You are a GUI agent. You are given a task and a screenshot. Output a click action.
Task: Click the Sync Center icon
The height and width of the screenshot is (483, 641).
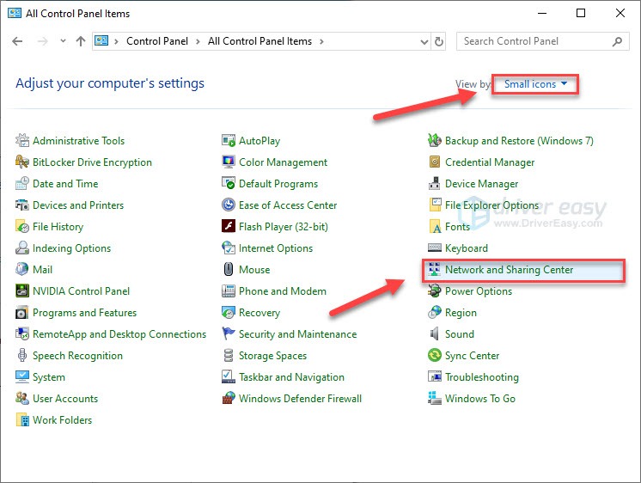435,356
